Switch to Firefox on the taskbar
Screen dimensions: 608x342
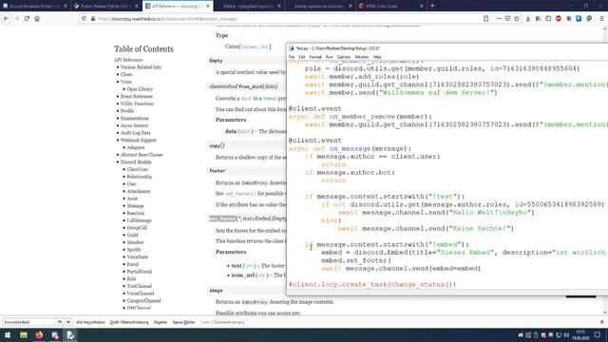point(39,335)
